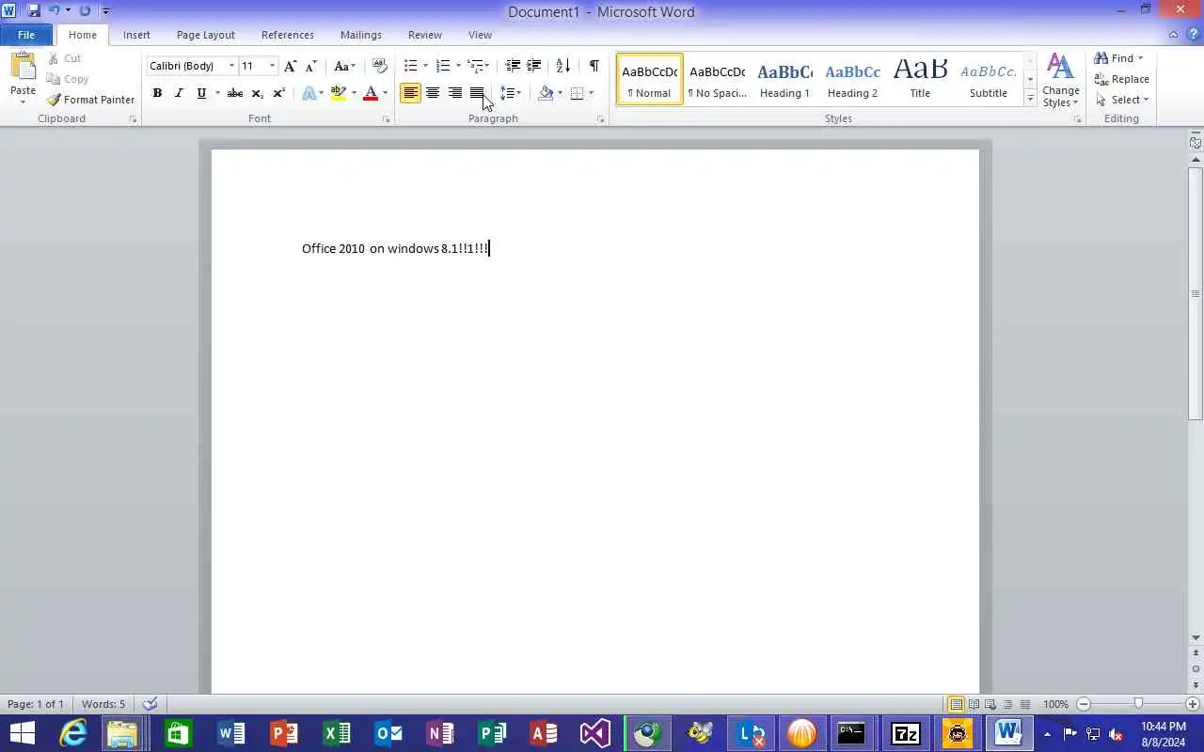Click the Change Styles icon

1060,66
